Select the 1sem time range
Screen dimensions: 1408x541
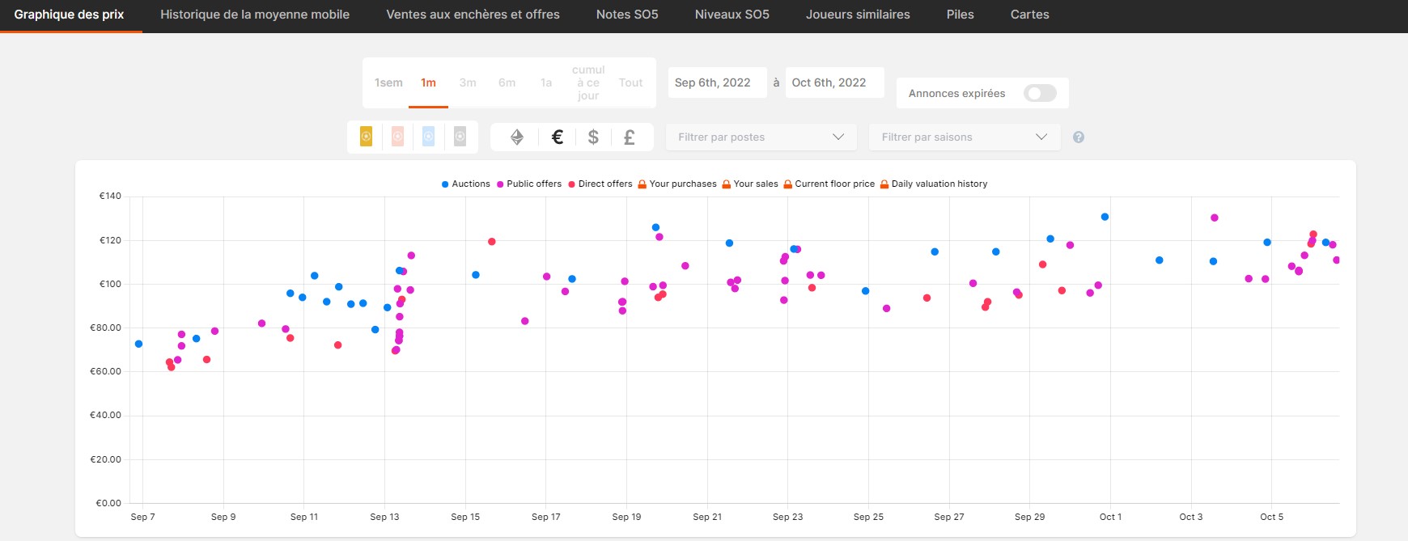click(388, 82)
